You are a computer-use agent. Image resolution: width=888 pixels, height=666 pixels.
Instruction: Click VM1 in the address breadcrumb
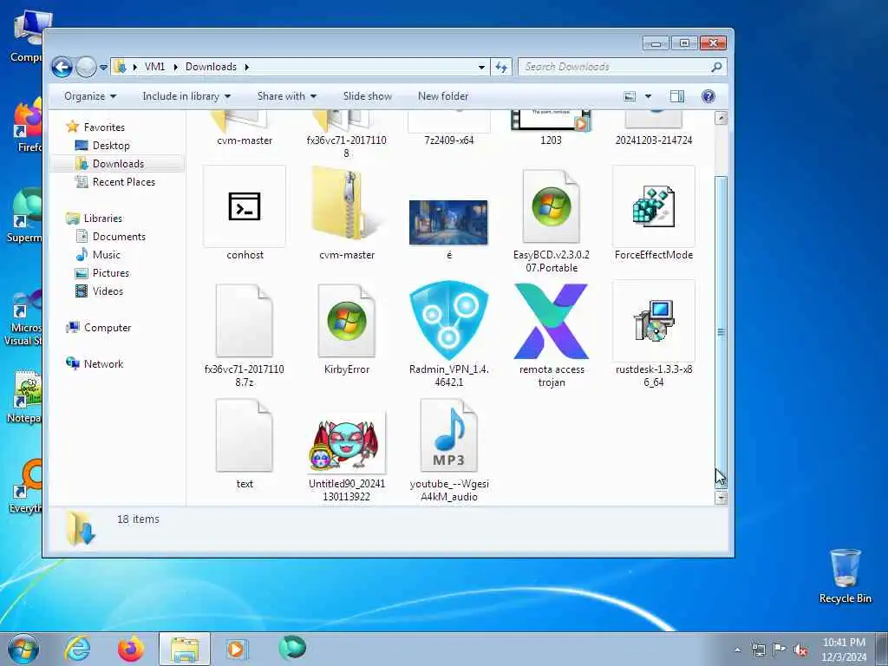point(154,67)
